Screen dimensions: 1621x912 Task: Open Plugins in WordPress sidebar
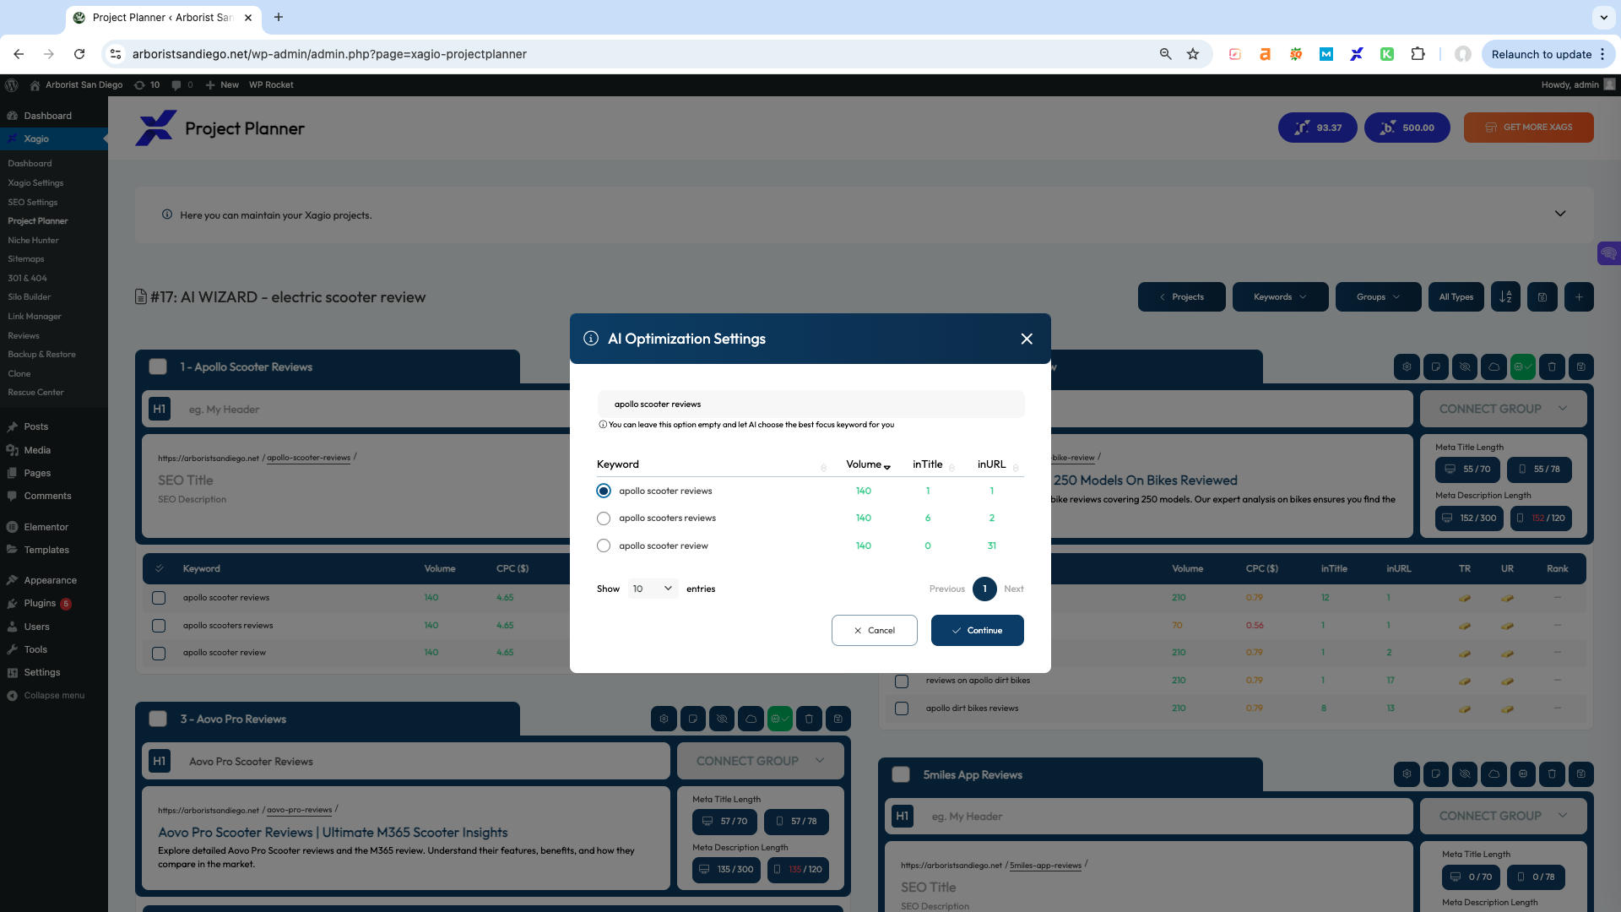[x=40, y=604]
